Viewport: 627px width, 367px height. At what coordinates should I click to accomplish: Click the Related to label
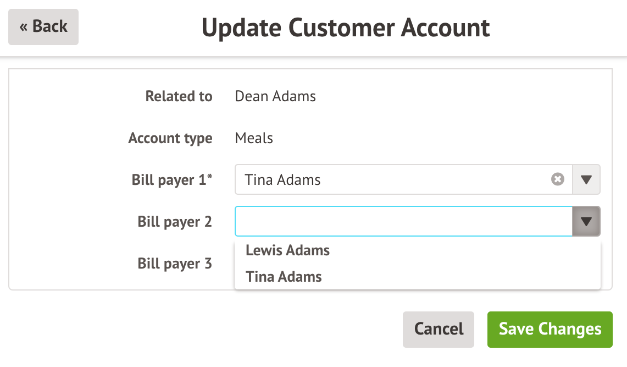pyautogui.click(x=179, y=96)
